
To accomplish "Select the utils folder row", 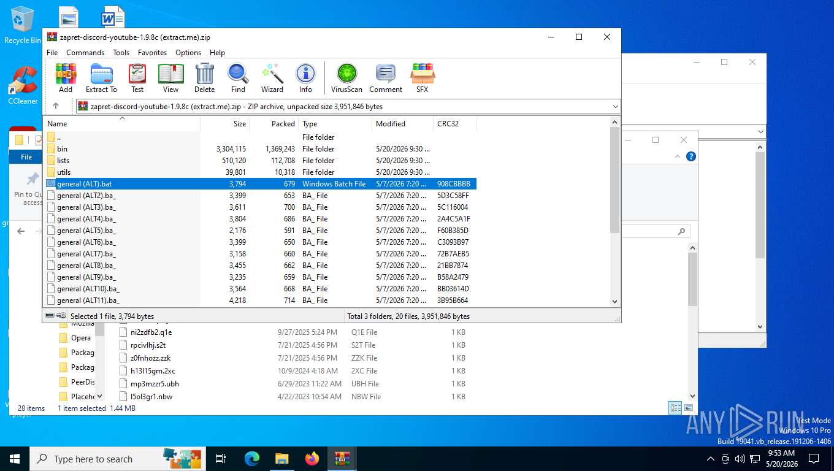I will point(259,172).
